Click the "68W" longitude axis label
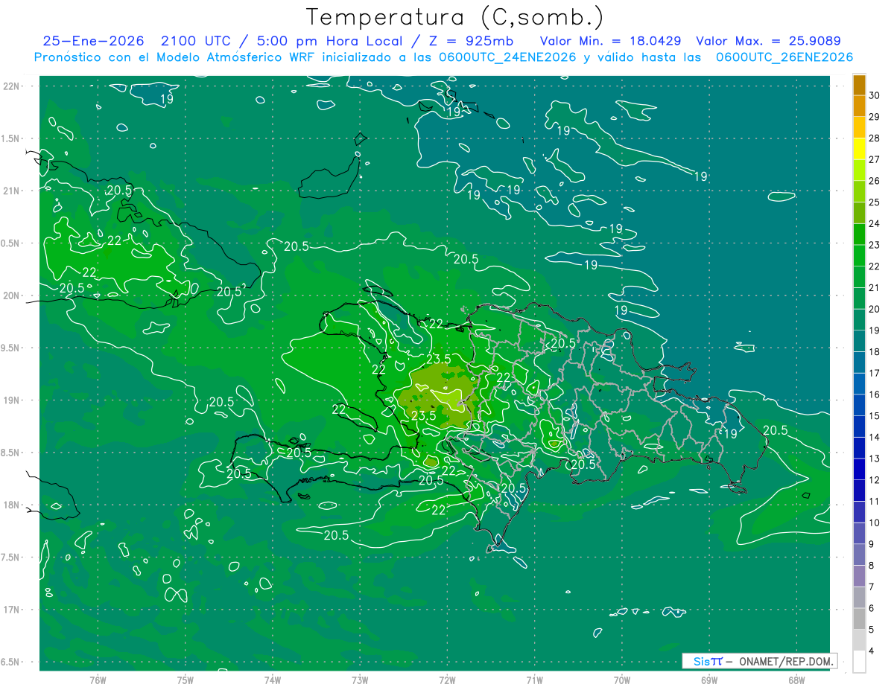The height and width of the screenshot is (690, 894). (x=796, y=680)
